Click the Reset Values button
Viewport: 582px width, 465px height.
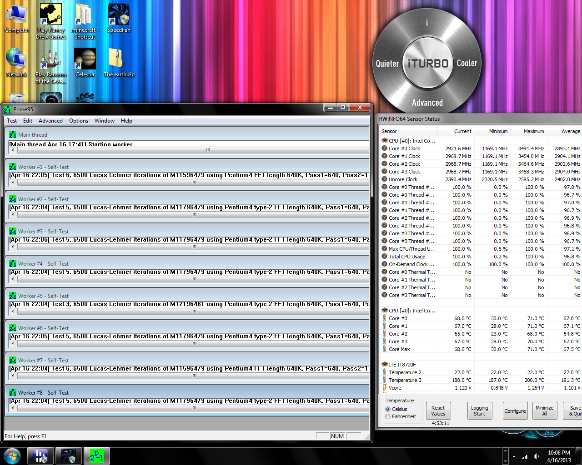click(x=438, y=411)
